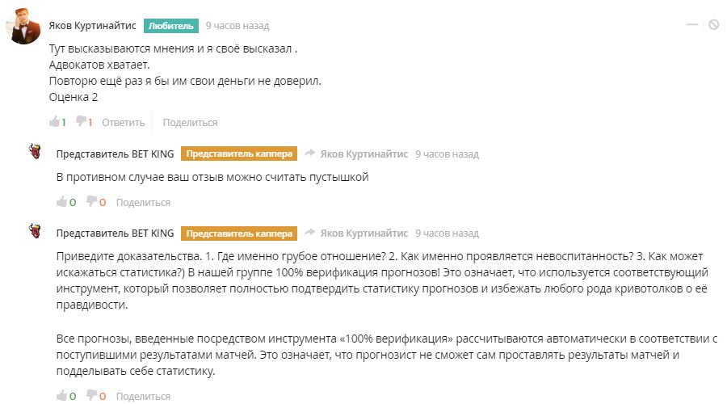Viewport: 727px width, 404px height.
Task: Click the second BET KING bull avatar
Action: coord(36,233)
